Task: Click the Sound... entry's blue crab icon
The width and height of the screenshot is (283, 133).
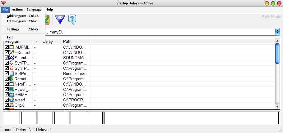Action: pos(12,58)
